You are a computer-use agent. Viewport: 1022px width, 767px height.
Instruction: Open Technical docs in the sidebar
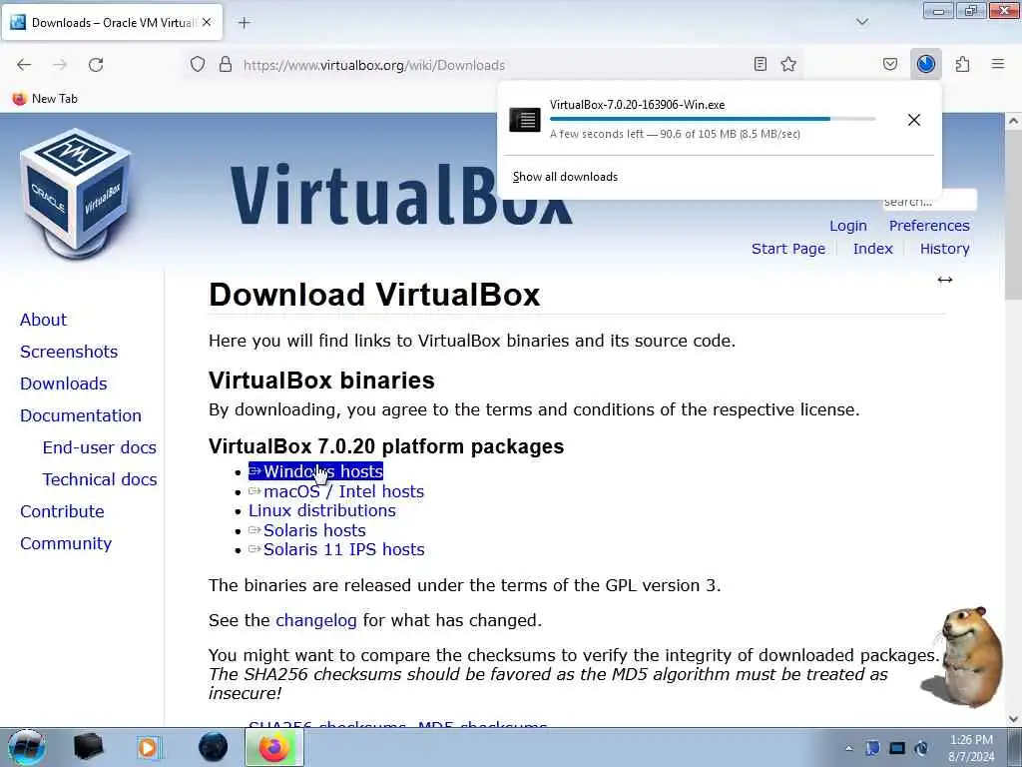click(x=100, y=479)
